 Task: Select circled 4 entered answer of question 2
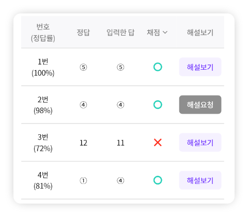pyautogui.click(x=120, y=105)
